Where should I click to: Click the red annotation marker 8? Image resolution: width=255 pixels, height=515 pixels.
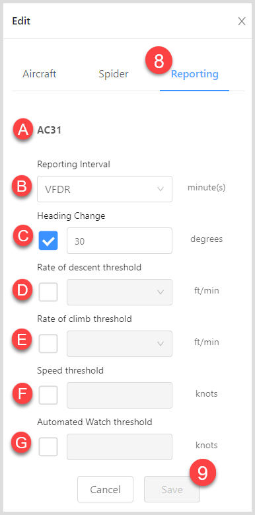[x=159, y=60]
